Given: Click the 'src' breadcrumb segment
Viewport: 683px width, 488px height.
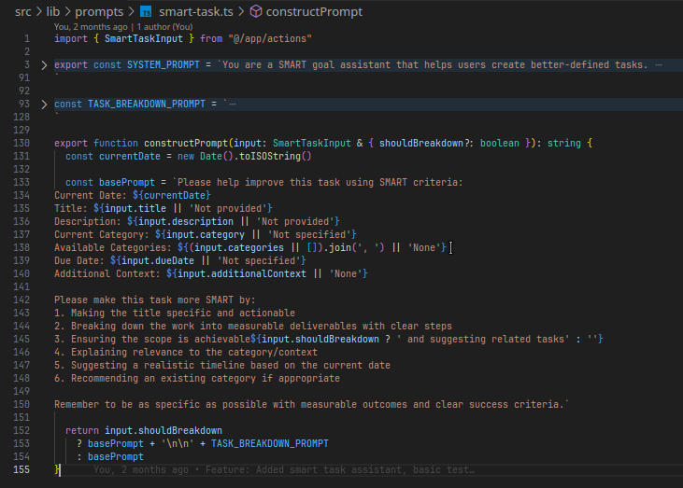Looking at the screenshot, I should 23,12.
